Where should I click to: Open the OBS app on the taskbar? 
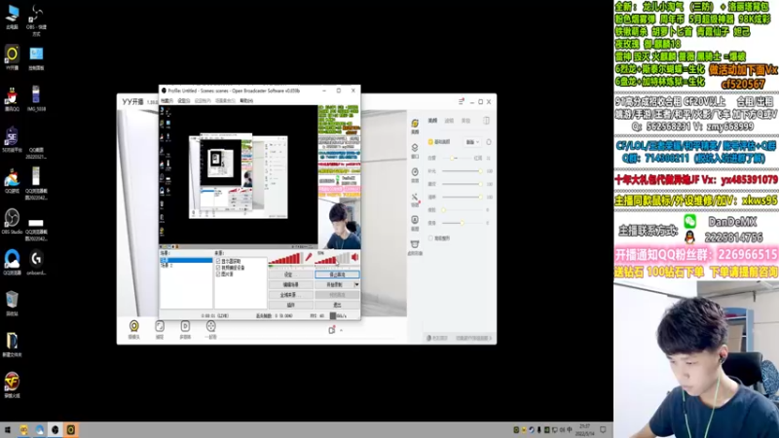[56, 429]
